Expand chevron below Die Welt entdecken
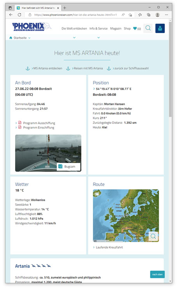The image size is (177, 288). (x=74, y=38)
